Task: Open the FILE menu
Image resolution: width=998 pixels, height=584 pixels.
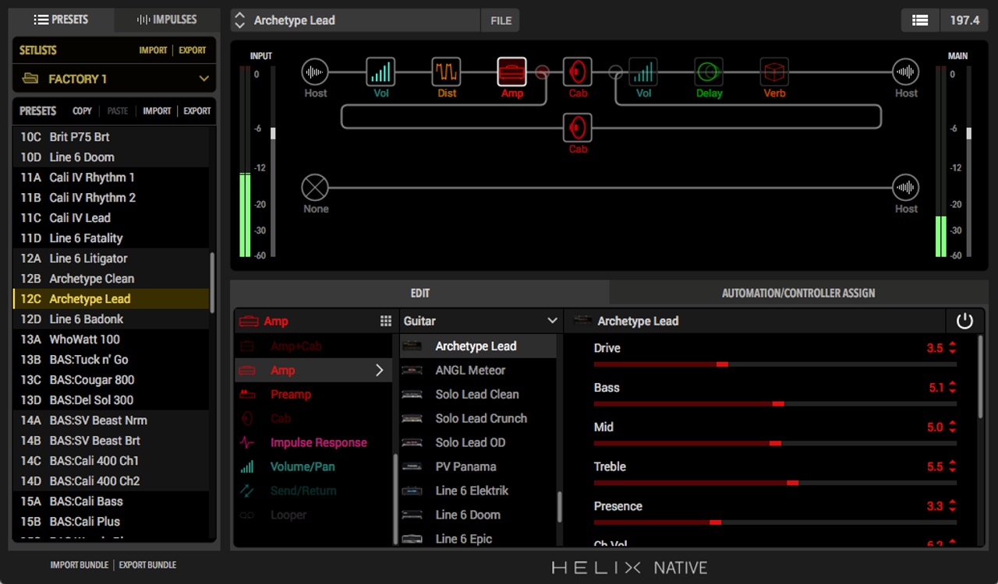Action: pos(501,20)
